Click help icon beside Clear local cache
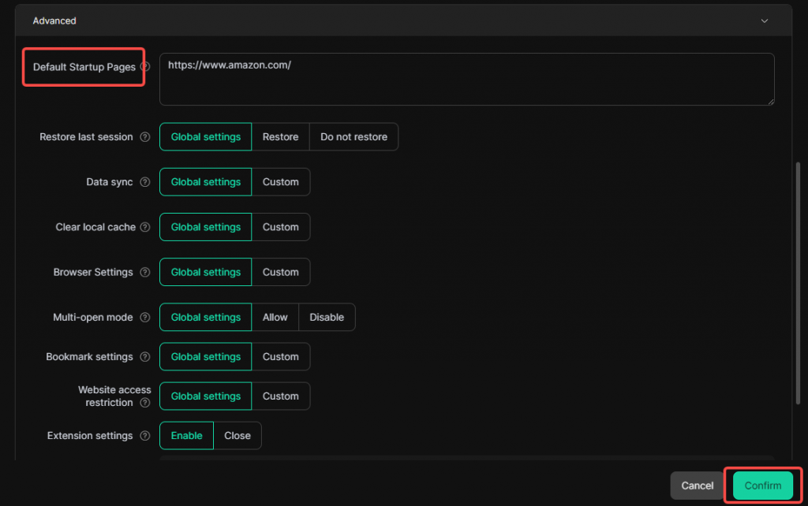 tap(144, 227)
